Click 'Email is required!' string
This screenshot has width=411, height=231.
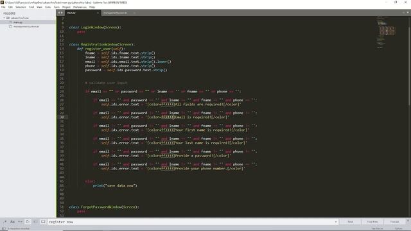(x=193, y=117)
